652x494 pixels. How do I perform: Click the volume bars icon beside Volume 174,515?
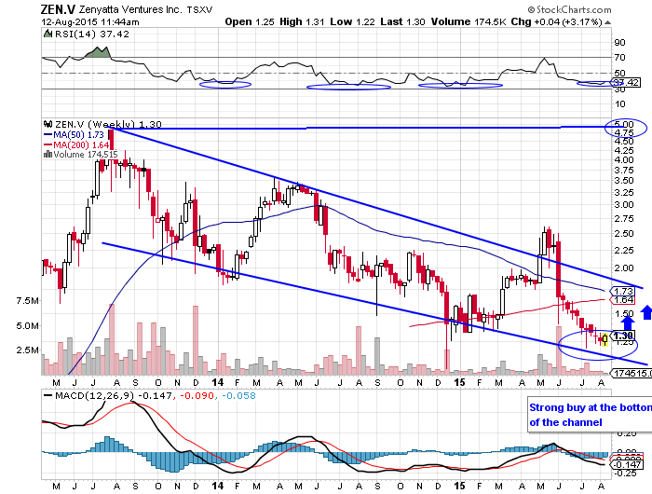(48, 155)
